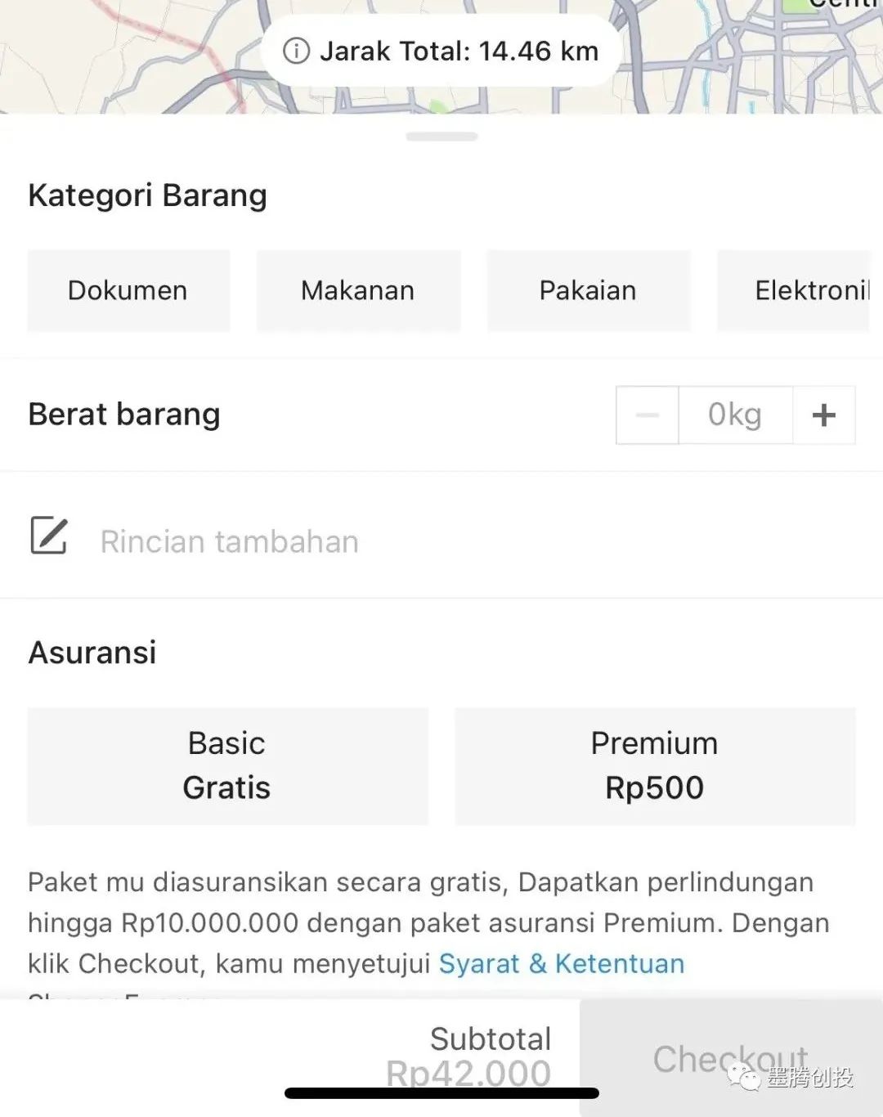Tap the map area behind the sheet

pyautogui.click(x=123, y=57)
